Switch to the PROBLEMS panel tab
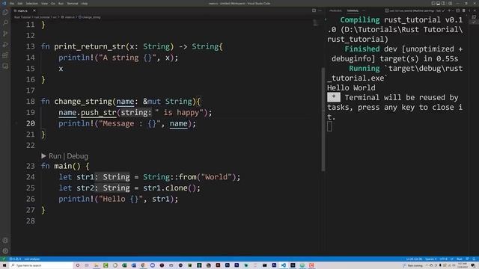Screen dimensions: 479x269 (x=335, y=10)
